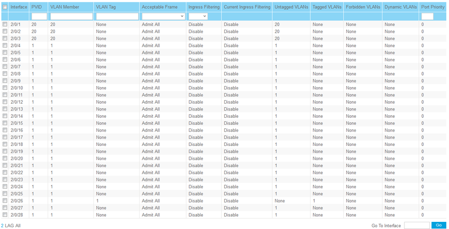Click the VLAN Tag filter field
This screenshot has height=229, width=449.
point(117,17)
